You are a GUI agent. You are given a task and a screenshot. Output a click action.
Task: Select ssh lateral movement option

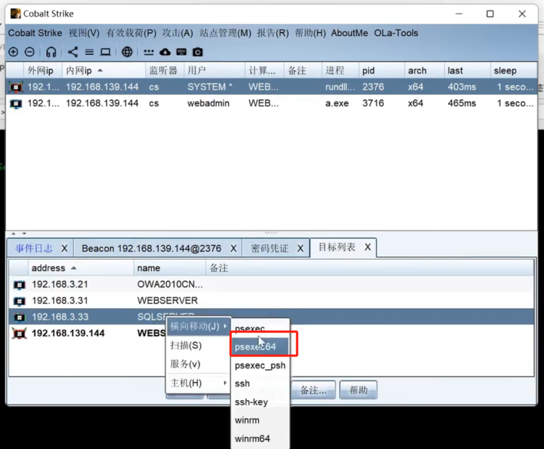tap(260, 384)
